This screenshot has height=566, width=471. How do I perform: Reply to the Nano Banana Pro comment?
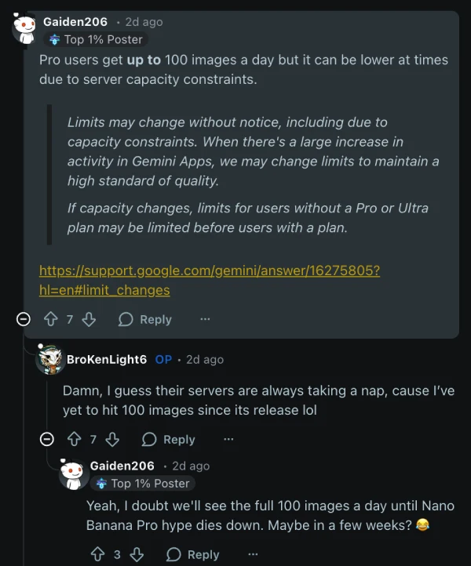(x=193, y=554)
